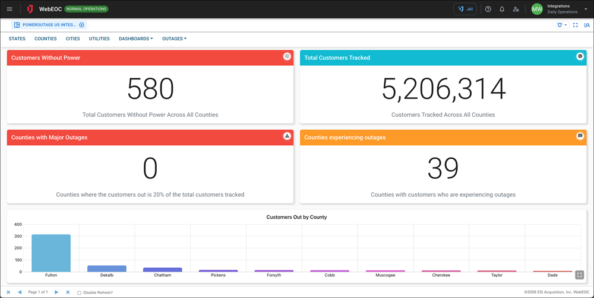
Task: Open the notifications bell
Action: click(502, 9)
